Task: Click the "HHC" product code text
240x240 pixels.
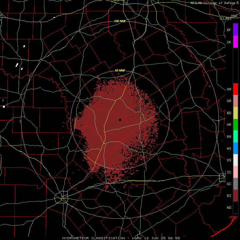Action: coord(234,16)
